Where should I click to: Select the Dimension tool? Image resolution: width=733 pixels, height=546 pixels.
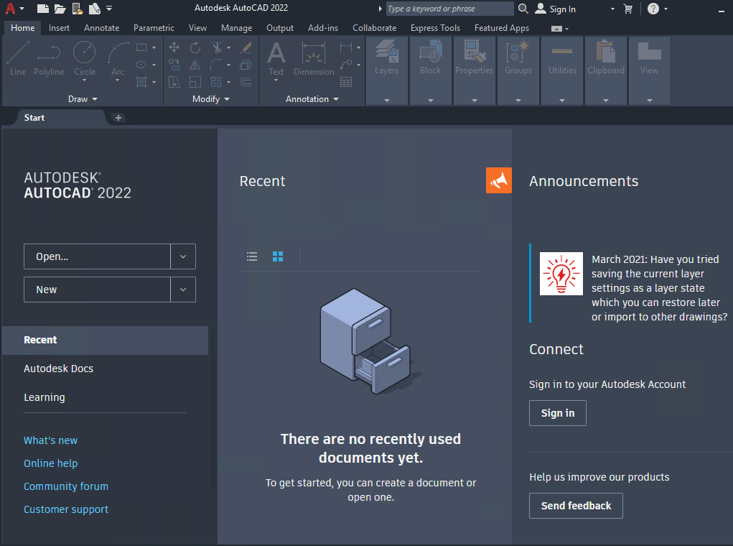tap(314, 58)
